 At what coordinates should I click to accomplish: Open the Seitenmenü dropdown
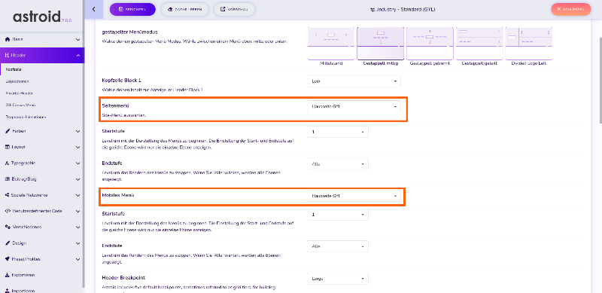pyautogui.click(x=354, y=106)
